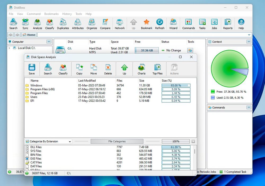
Task: Click the 37.36 GB free space bar
Action: point(147,50)
